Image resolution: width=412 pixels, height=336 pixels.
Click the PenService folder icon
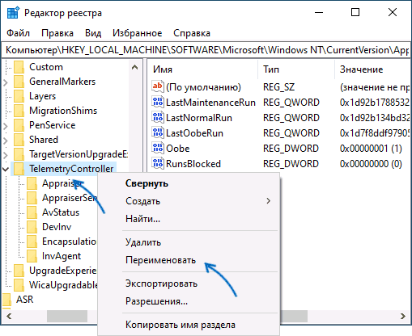point(19,125)
